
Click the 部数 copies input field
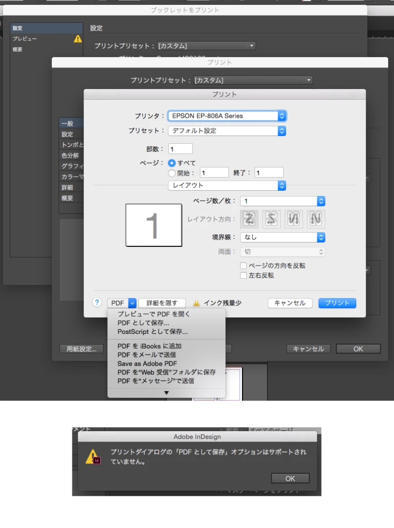(x=180, y=149)
